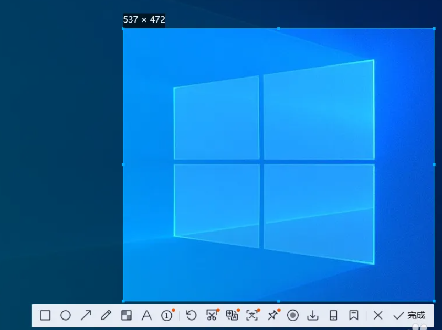Start screen recording
Viewport: 442px width, 330px height.
point(293,315)
